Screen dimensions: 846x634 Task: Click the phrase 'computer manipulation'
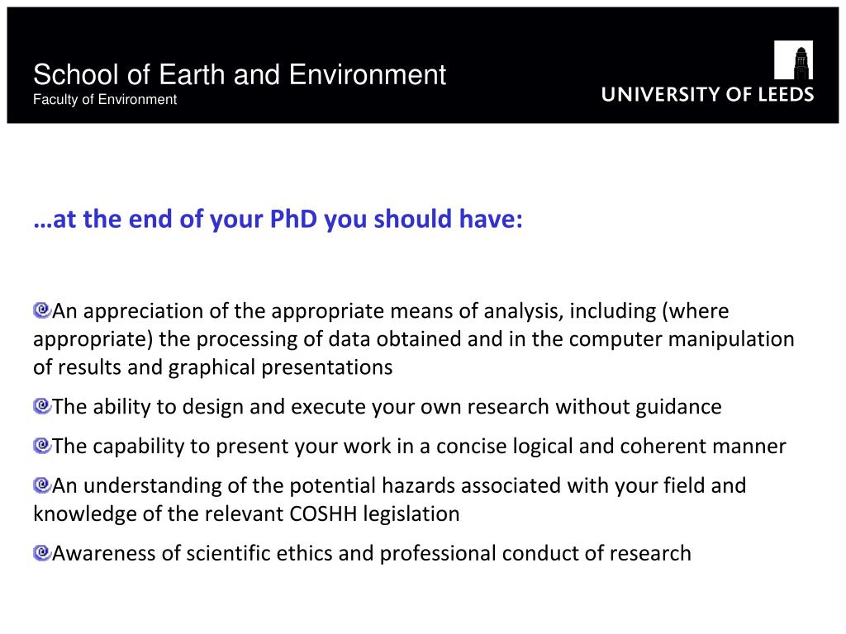pos(682,339)
